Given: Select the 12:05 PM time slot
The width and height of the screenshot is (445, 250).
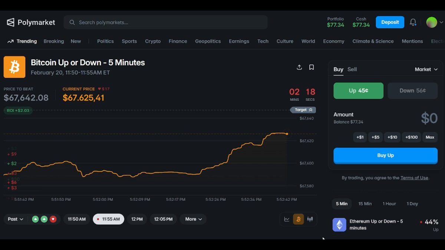Looking at the screenshot, I should [163, 219].
